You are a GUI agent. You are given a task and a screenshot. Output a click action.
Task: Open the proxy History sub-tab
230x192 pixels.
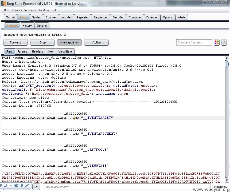[x=27, y=26]
